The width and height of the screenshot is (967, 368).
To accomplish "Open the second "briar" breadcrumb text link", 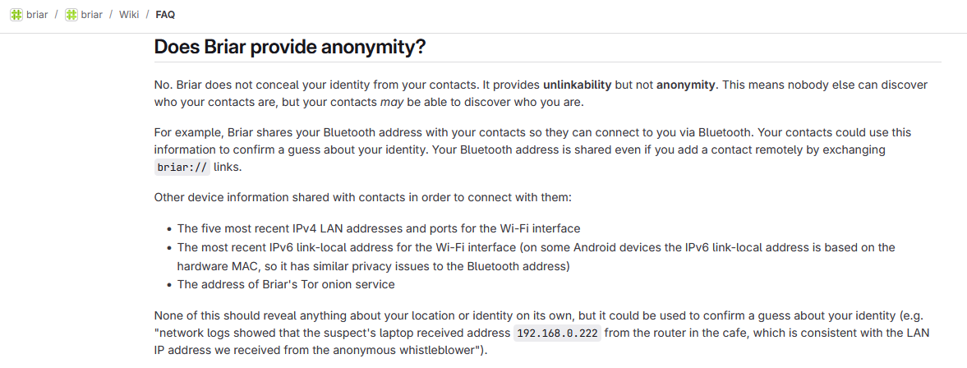I will [92, 14].
